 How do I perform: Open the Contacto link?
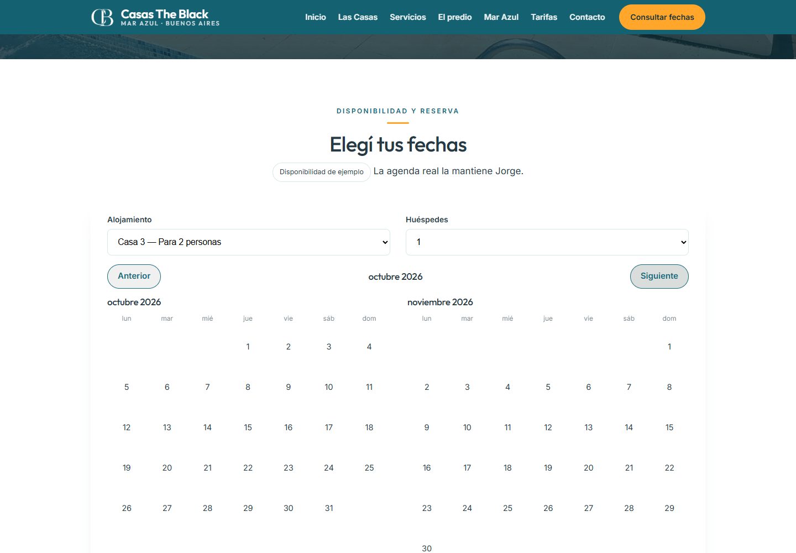587,17
